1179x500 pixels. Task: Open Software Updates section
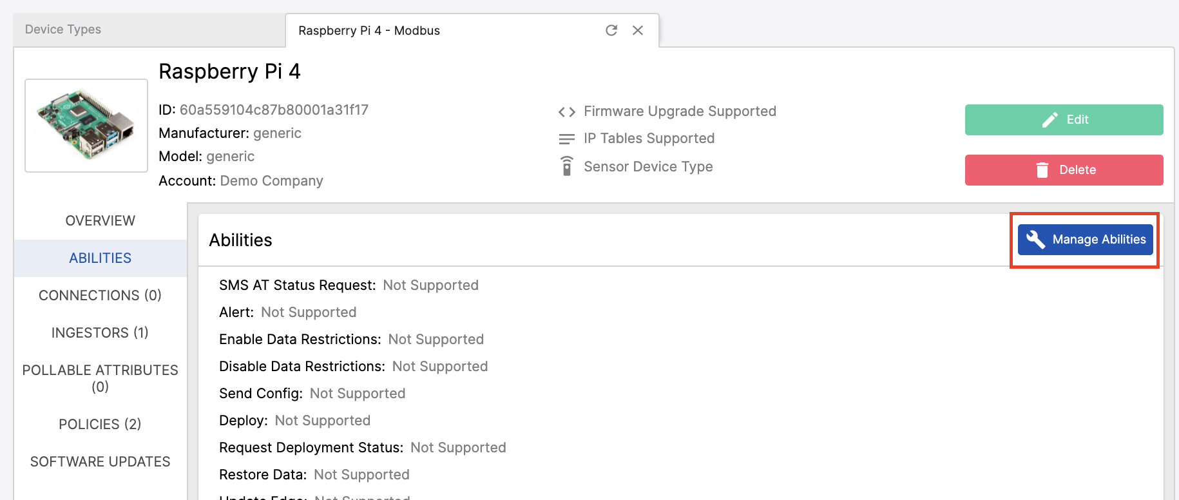[101, 462]
